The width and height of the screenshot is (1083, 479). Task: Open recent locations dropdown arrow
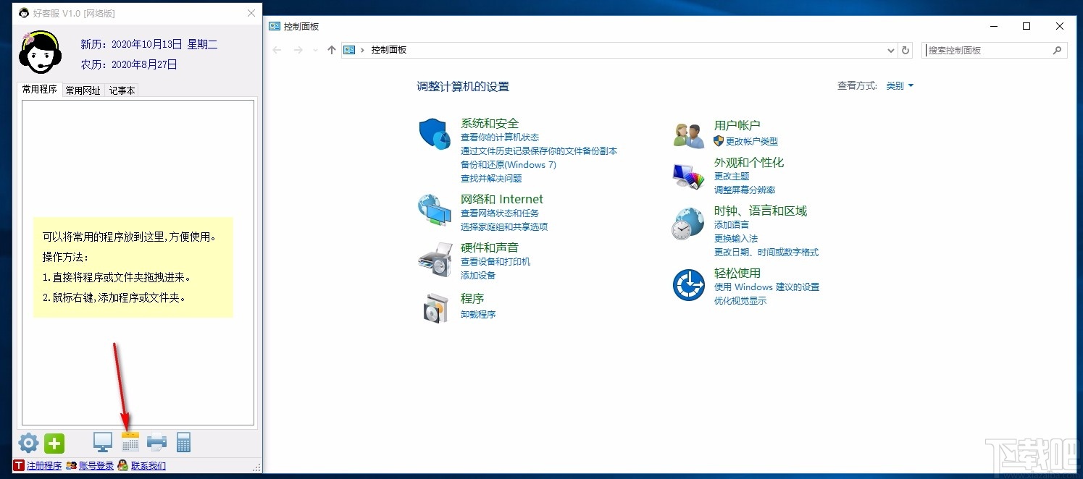(x=315, y=50)
